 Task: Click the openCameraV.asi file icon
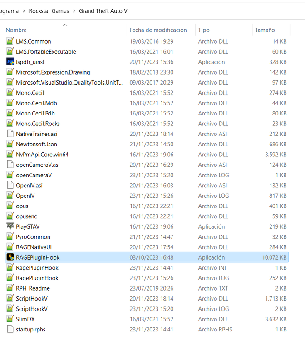coord(10,165)
